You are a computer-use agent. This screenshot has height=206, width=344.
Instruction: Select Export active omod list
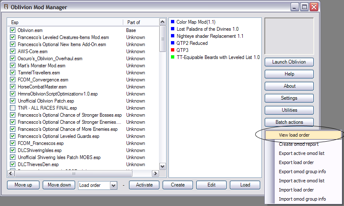click(303, 153)
